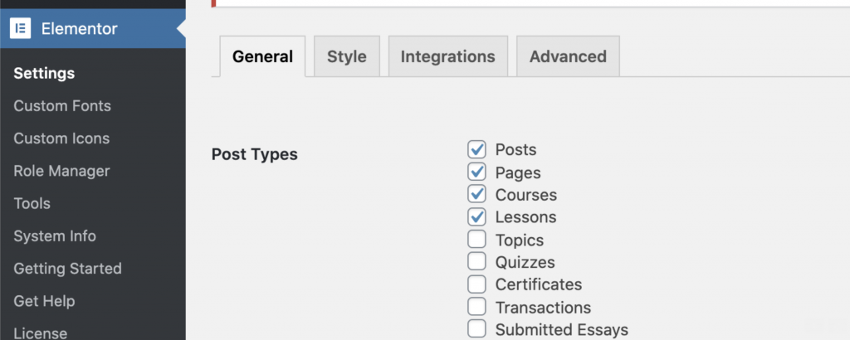Uncheck the Courses checkbox
Image resolution: width=850 pixels, height=340 pixels.
(476, 195)
